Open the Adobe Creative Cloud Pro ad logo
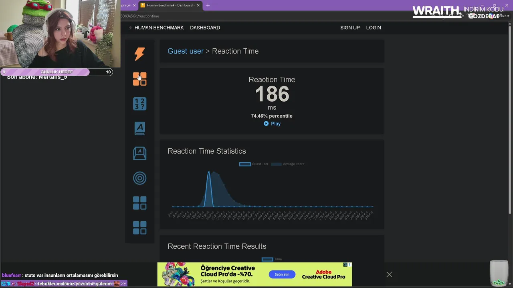 (x=323, y=274)
